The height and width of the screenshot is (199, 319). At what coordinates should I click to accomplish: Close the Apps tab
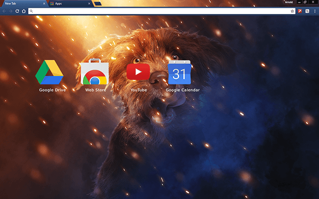tap(89, 3)
